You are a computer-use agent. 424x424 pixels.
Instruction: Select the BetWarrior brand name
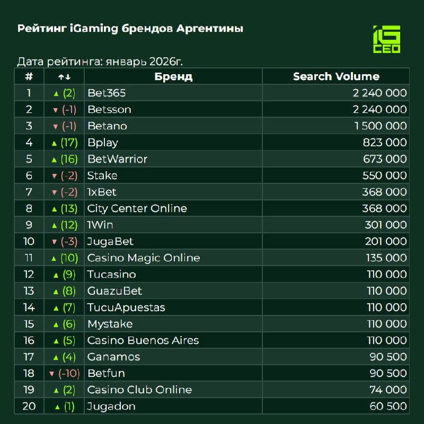tap(117, 159)
